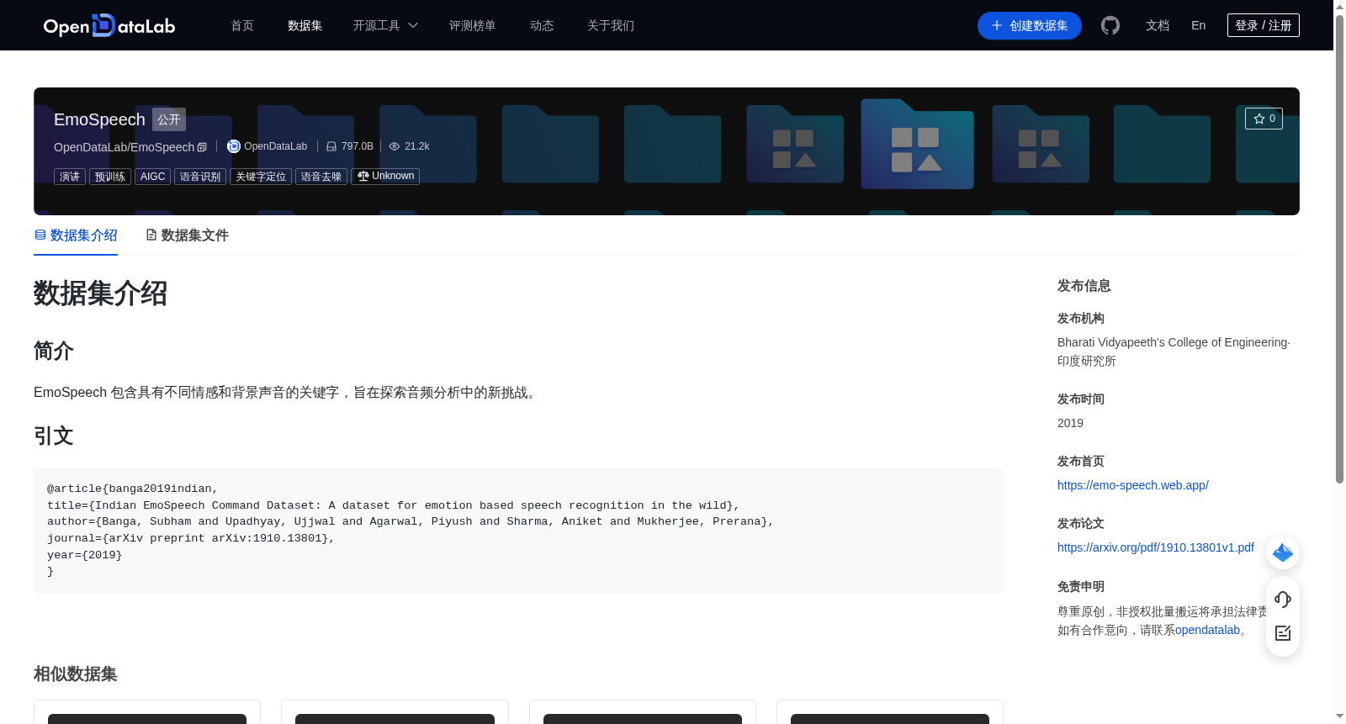Click the 2019 publish year text

1070,423
